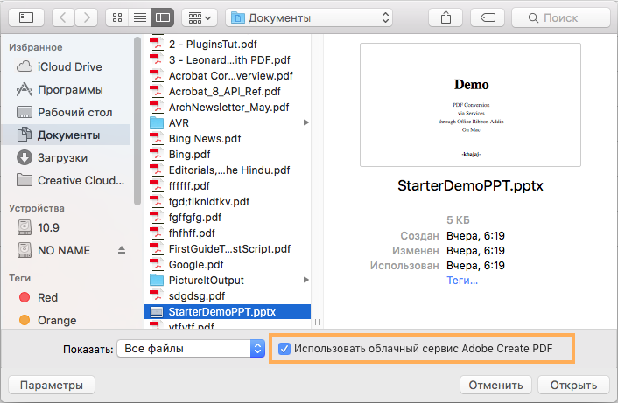Open Рабочий стол in sidebar

(67, 112)
